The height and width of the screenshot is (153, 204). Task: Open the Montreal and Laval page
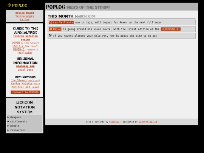click(x=25, y=87)
